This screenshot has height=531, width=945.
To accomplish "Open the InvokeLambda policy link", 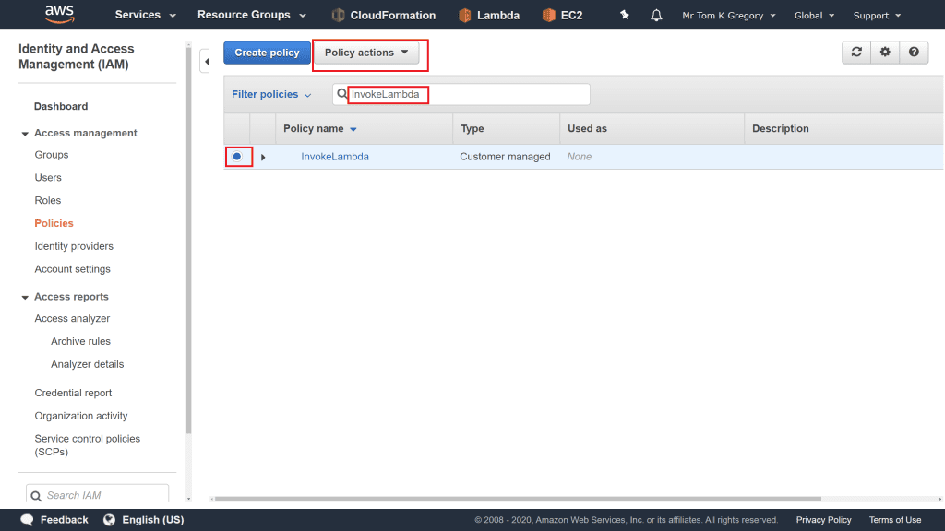I will [335, 157].
